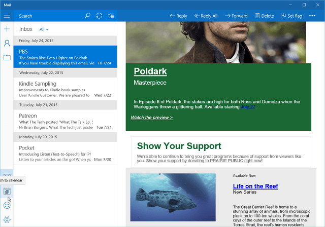Click the Poldark header photo
The image size is (325, 227).
(x=216, y=43)
